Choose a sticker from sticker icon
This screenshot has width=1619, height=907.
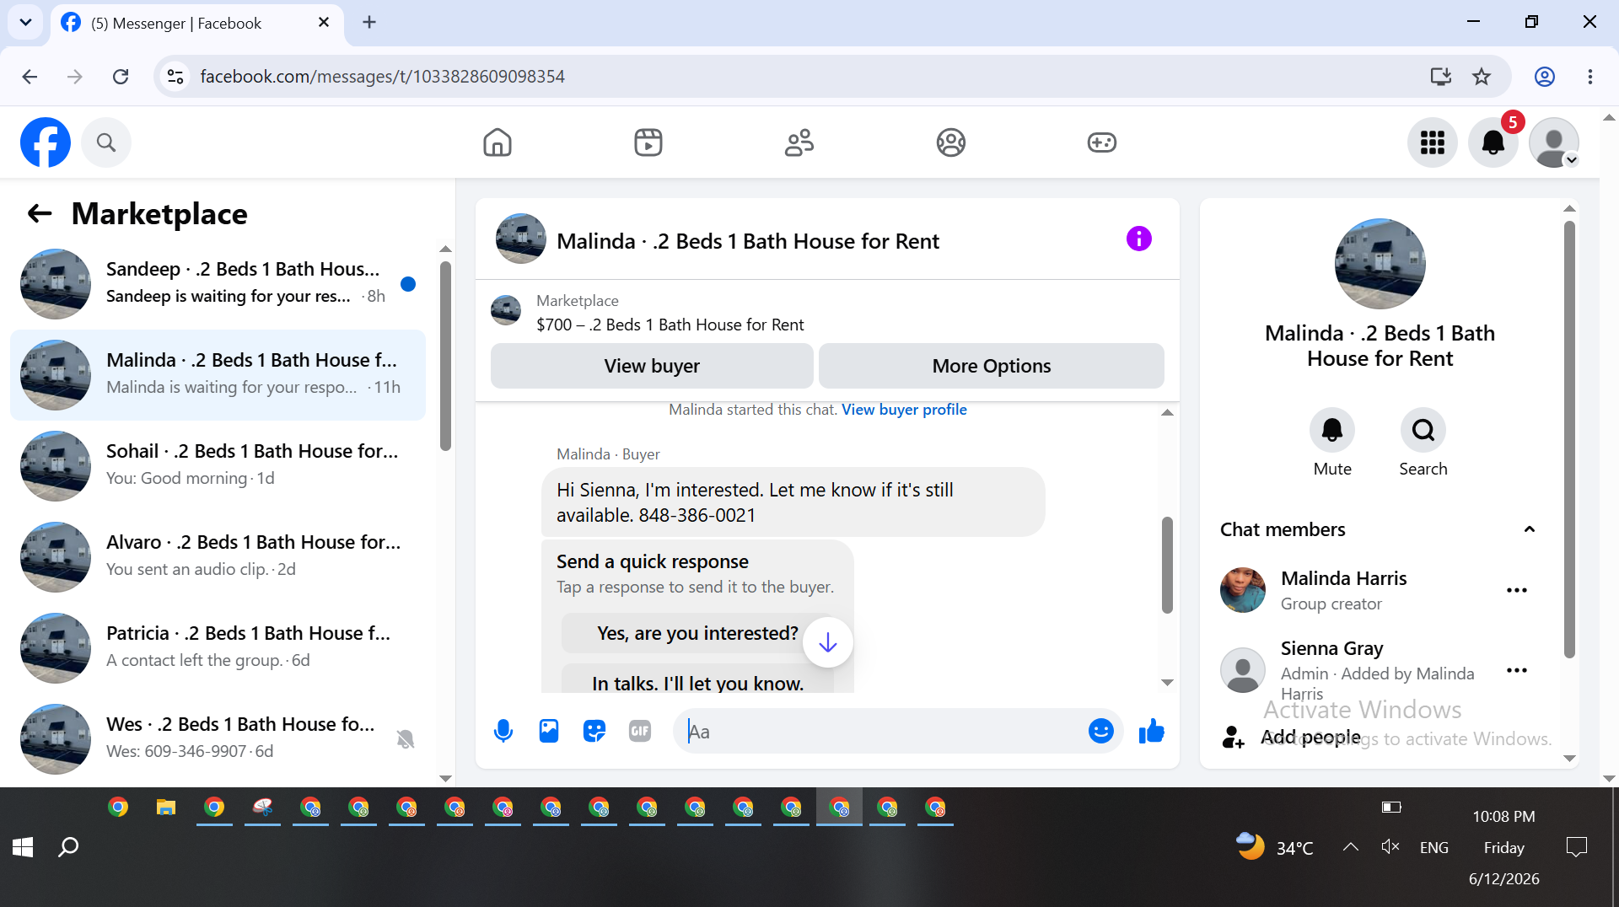[x=594, y=732]
